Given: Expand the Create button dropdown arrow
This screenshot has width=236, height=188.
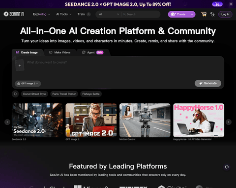Looking at the screenshot, I should pos(192,14).
